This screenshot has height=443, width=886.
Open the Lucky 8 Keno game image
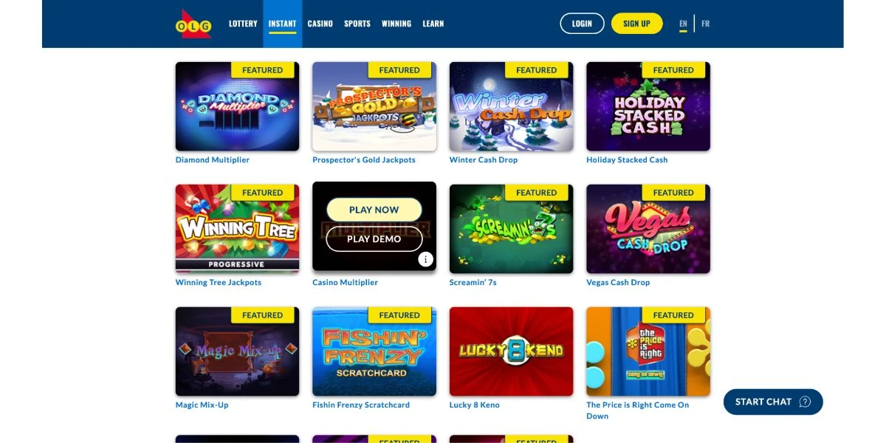click(x=511, y=351)
